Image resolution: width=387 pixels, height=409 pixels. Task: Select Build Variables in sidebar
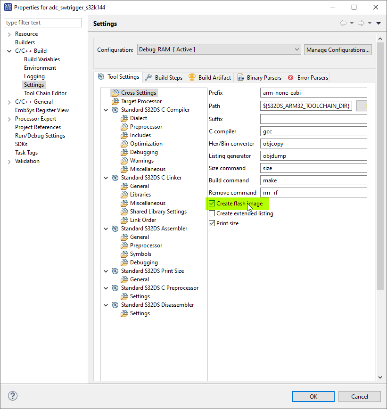pos(42,59)
